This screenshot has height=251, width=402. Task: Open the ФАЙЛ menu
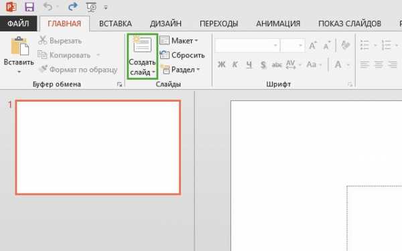18,23
